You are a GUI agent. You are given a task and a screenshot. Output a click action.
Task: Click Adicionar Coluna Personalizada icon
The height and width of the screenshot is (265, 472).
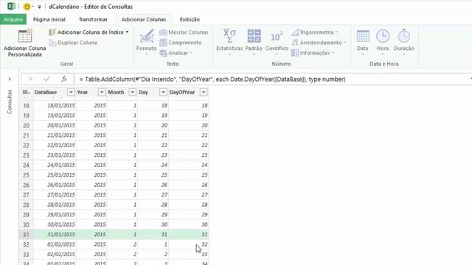pos(25,36)
